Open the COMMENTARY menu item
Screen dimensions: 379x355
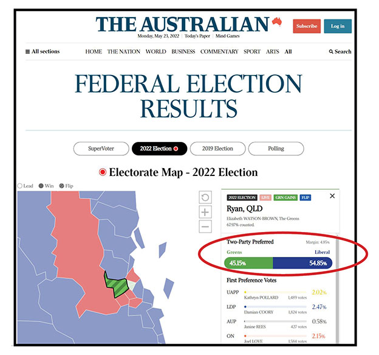pyautogui.click(x=219, y=52)
